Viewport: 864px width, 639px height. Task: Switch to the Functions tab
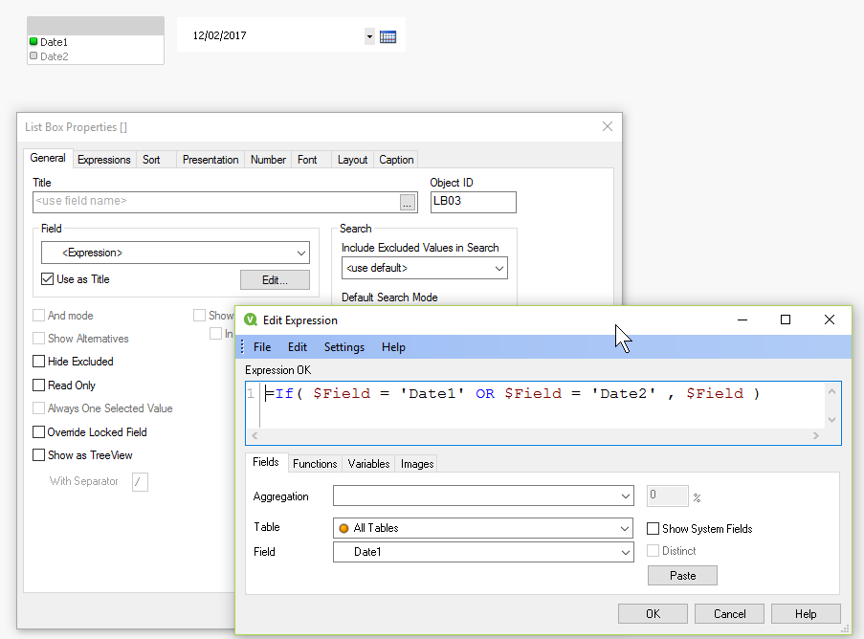(315, 464)
